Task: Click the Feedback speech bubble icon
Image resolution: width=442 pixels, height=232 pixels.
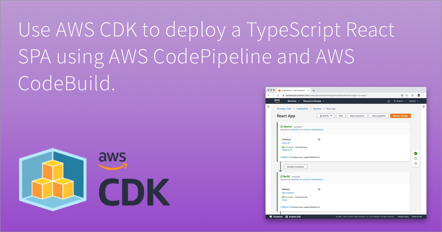Action: (270, 217)
